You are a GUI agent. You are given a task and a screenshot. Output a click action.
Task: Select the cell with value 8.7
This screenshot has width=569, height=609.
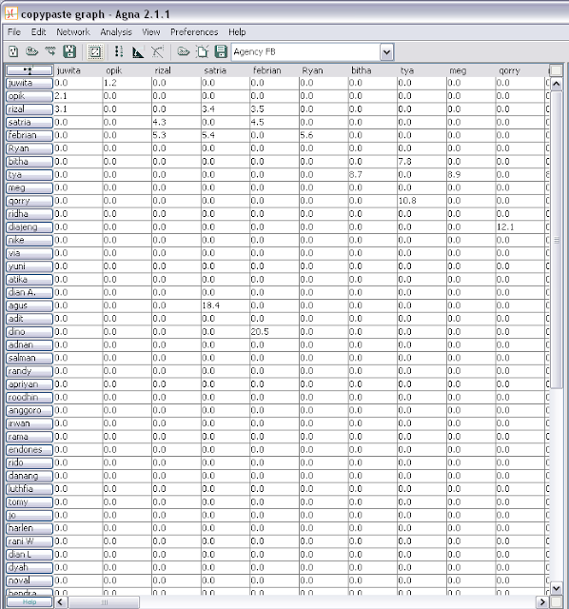[x=372, y=175]
